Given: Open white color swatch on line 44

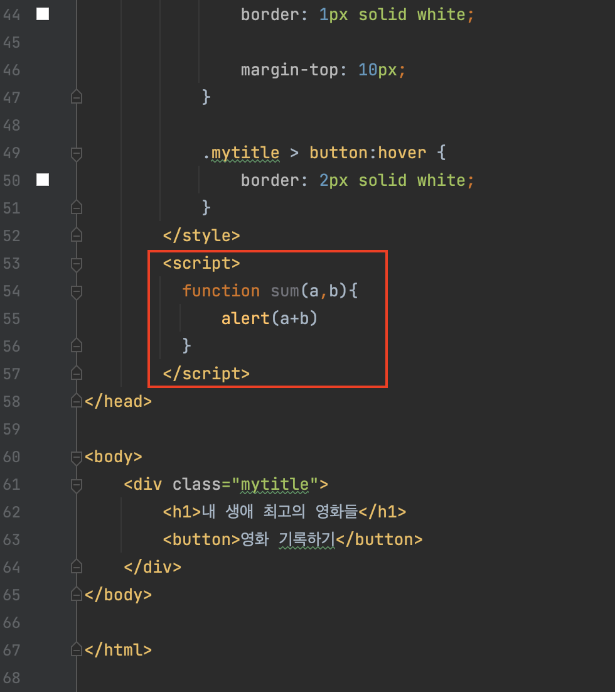Looking at the screenshot, I should coord(42,14).
